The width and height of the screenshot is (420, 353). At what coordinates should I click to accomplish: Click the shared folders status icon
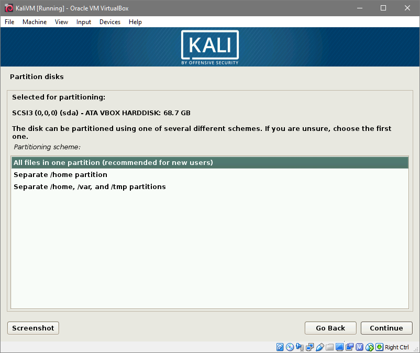(330, 347)
